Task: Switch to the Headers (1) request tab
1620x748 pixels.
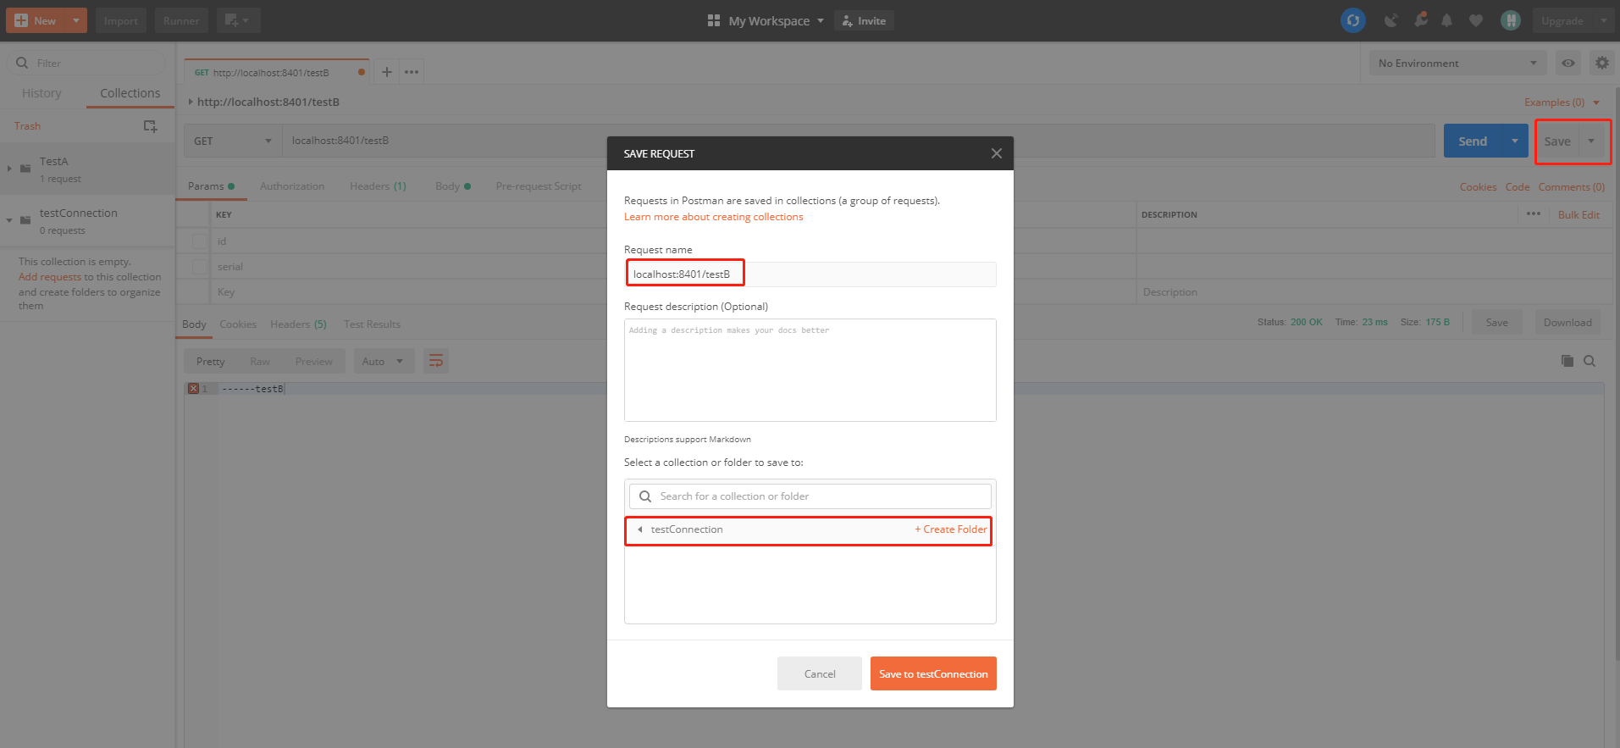Action: point(378,186)
